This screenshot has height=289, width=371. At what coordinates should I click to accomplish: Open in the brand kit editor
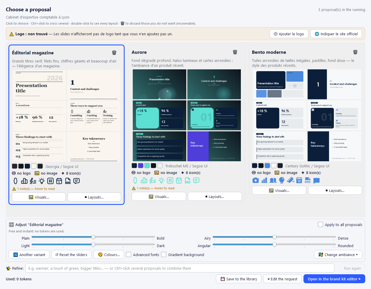point(334,279)
